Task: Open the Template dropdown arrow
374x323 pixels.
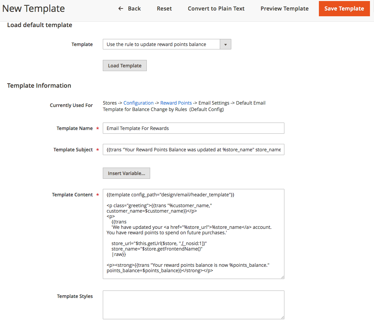Action: [x=226, y=44]
